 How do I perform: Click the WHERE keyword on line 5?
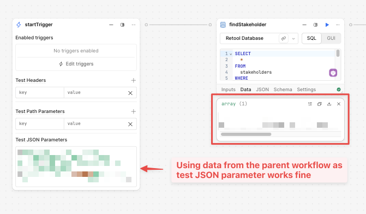tap(241, 78)
